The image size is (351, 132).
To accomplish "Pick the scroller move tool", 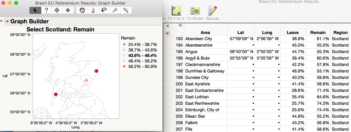I will 68,10.
